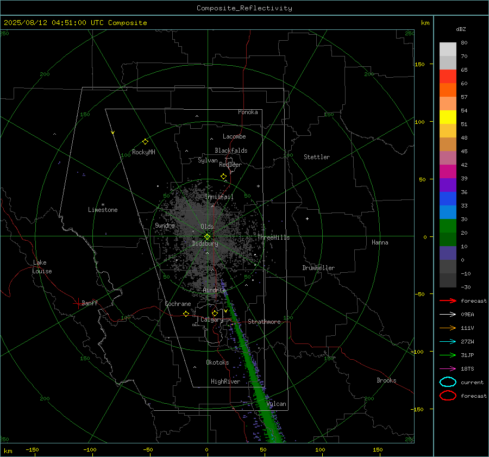
Task: Click the asterisk marker above Limestone label
Action: coord(103,205)
